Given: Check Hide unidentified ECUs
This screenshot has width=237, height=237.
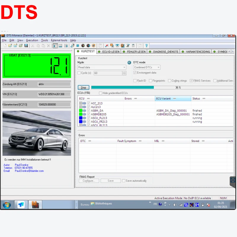Looking at the screenshot, I should (100, 93).
